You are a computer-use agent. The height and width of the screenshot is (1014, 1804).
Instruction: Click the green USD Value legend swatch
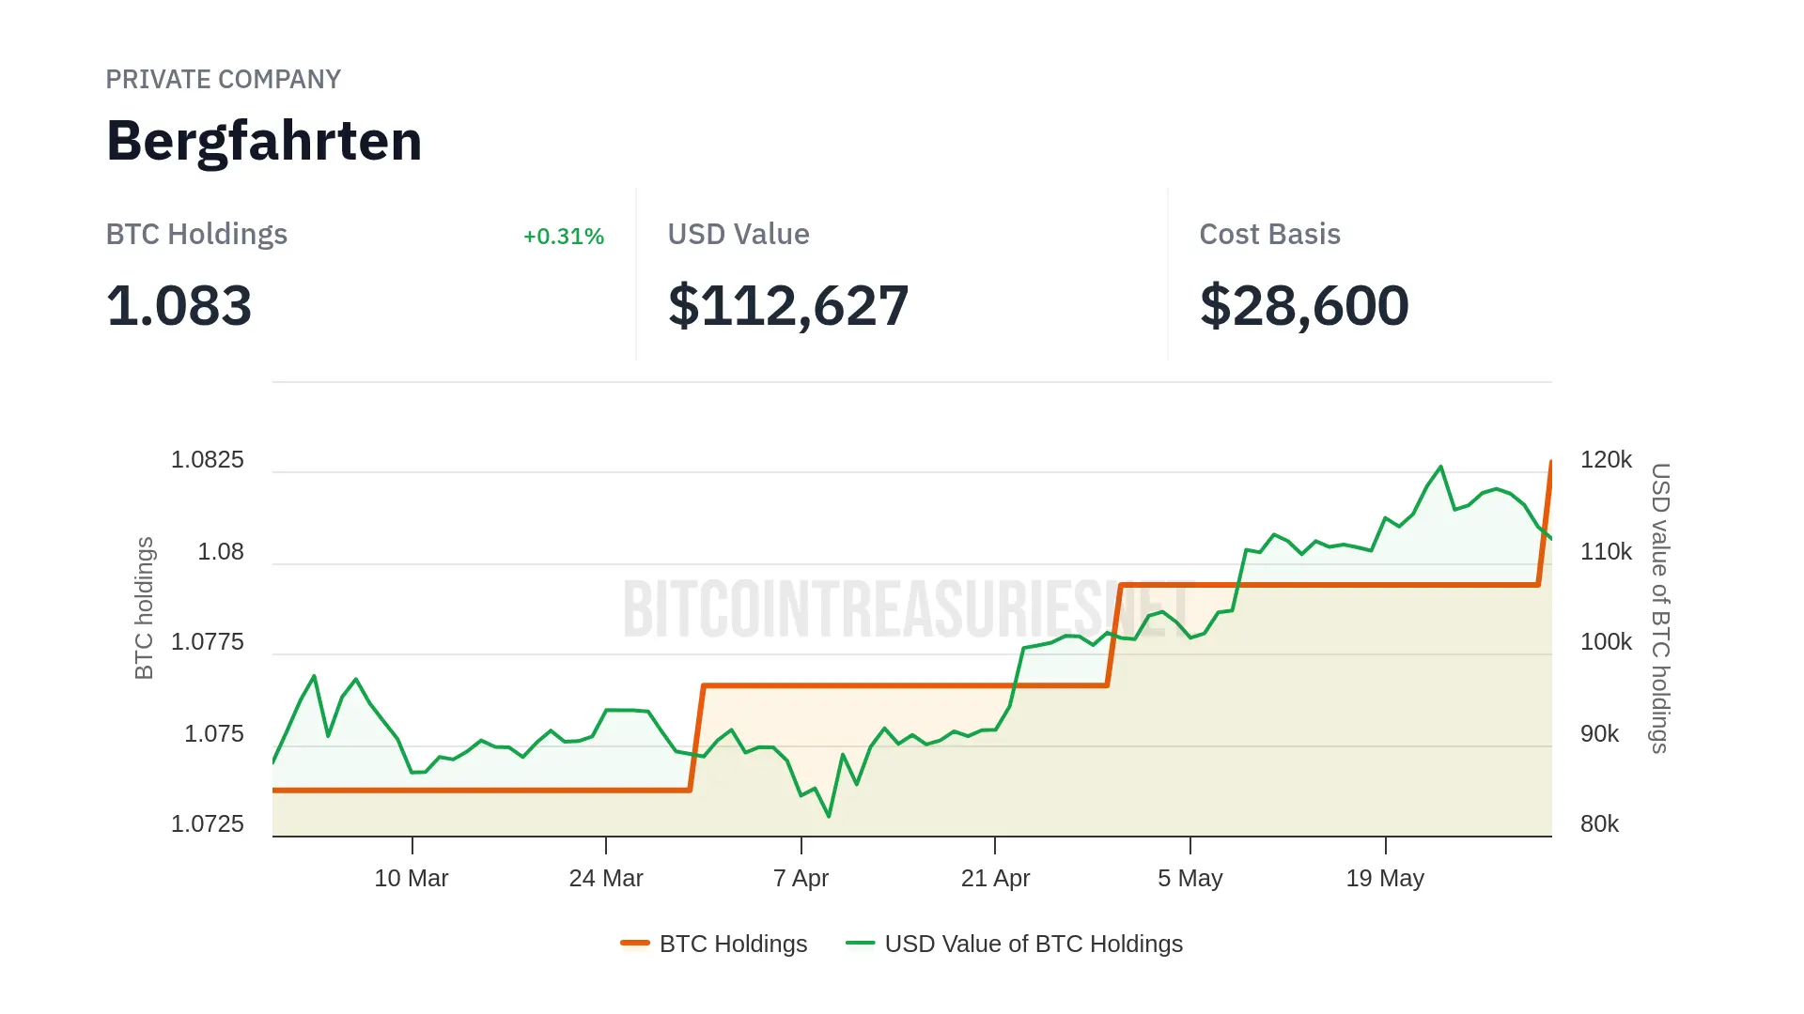coord(860,943)
